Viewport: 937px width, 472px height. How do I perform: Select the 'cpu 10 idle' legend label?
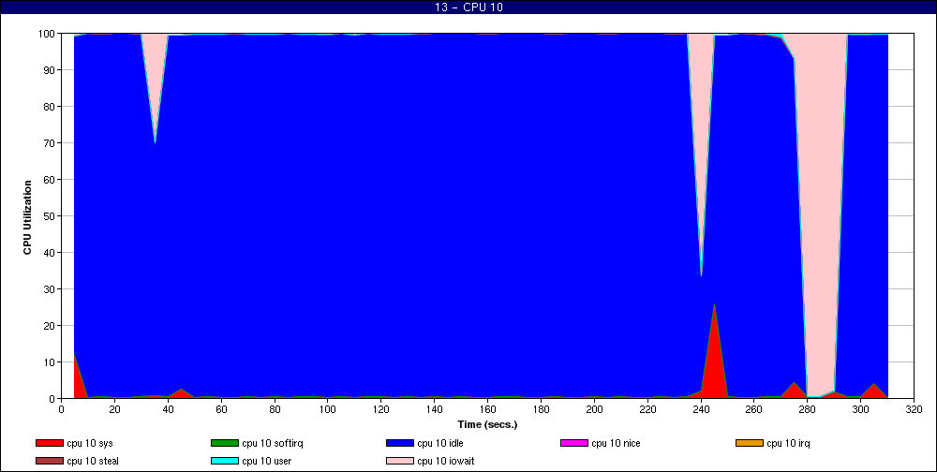point(440,443)
